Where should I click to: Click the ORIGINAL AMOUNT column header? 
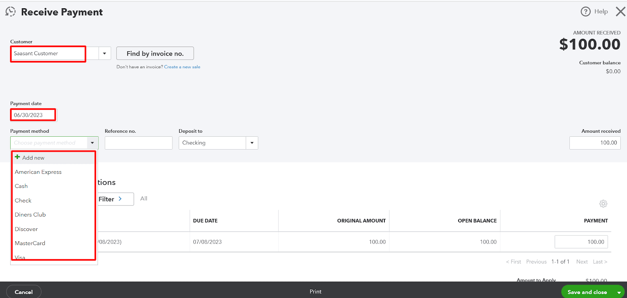pos(361,221)
